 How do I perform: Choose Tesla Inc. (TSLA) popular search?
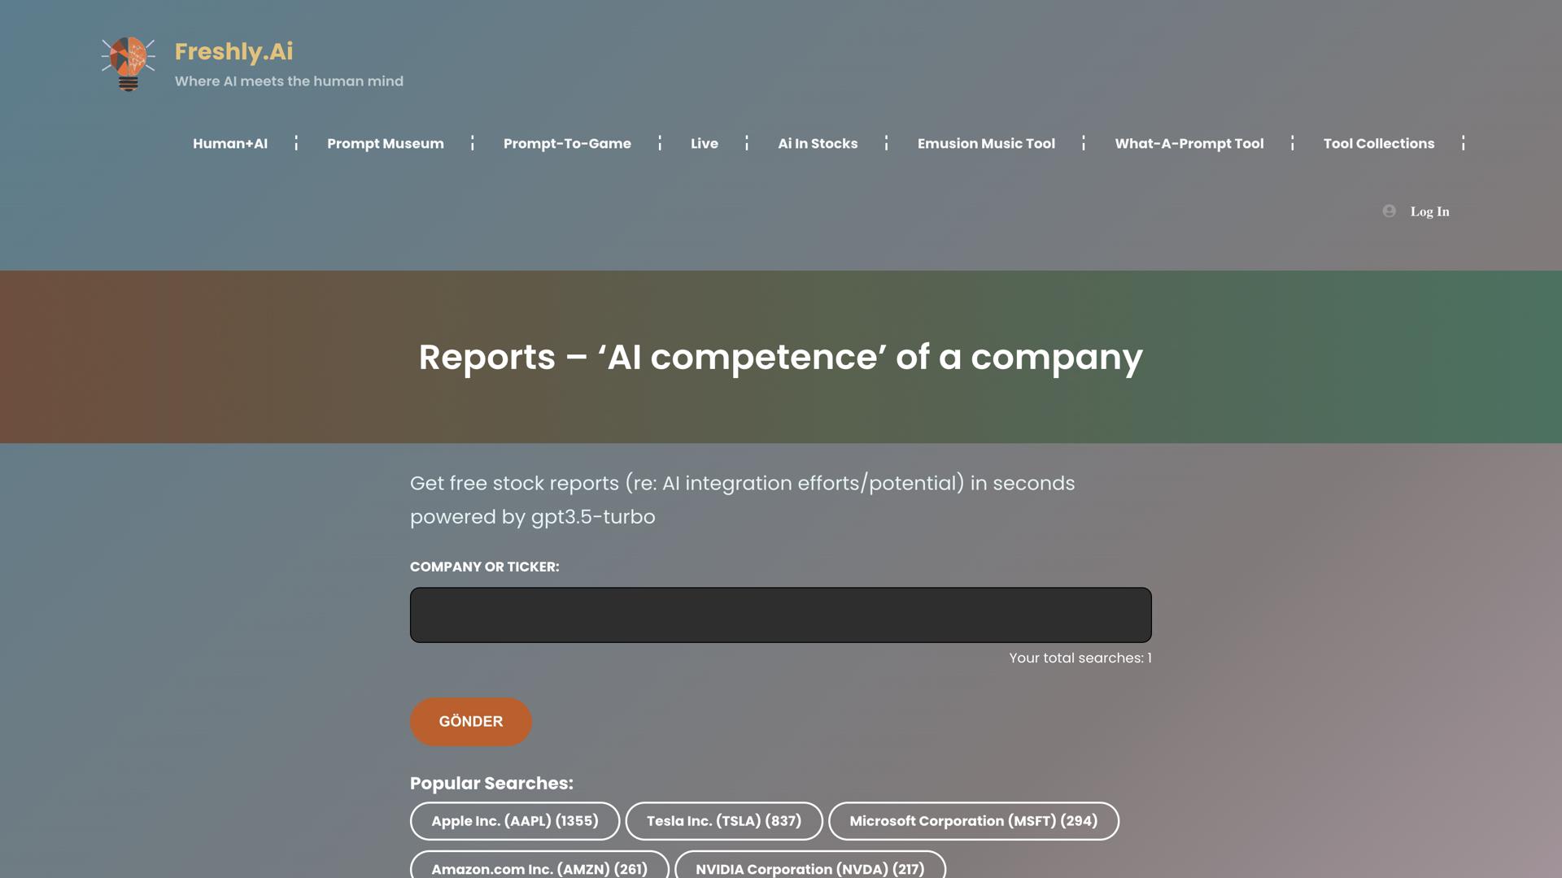coord(724,821)
